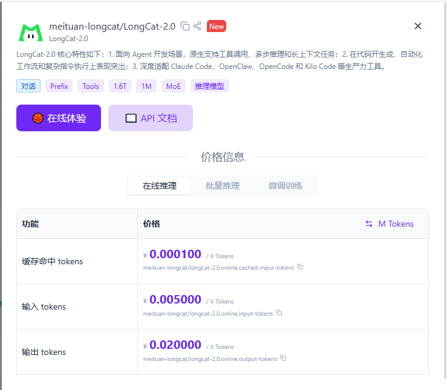Click the basketball icon in 在线体验 button
The height and width of the screenshot is (390, 447).
pyautogui.click(x=38, y=118)
